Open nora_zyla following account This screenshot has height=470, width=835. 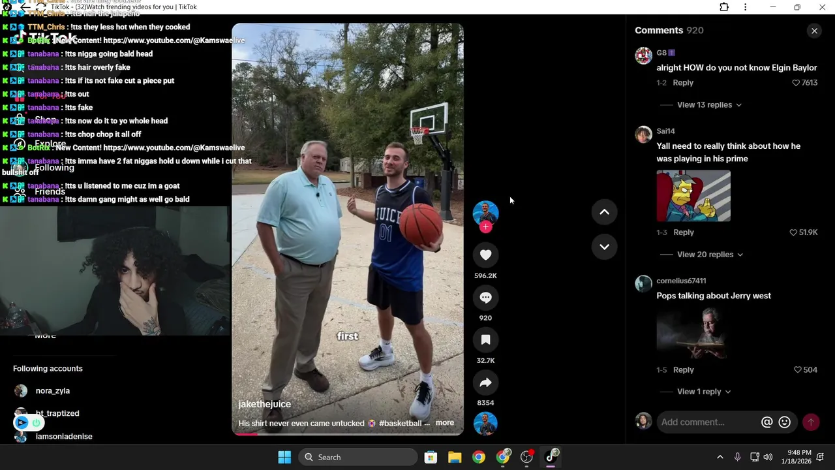(x=53, y=391)
